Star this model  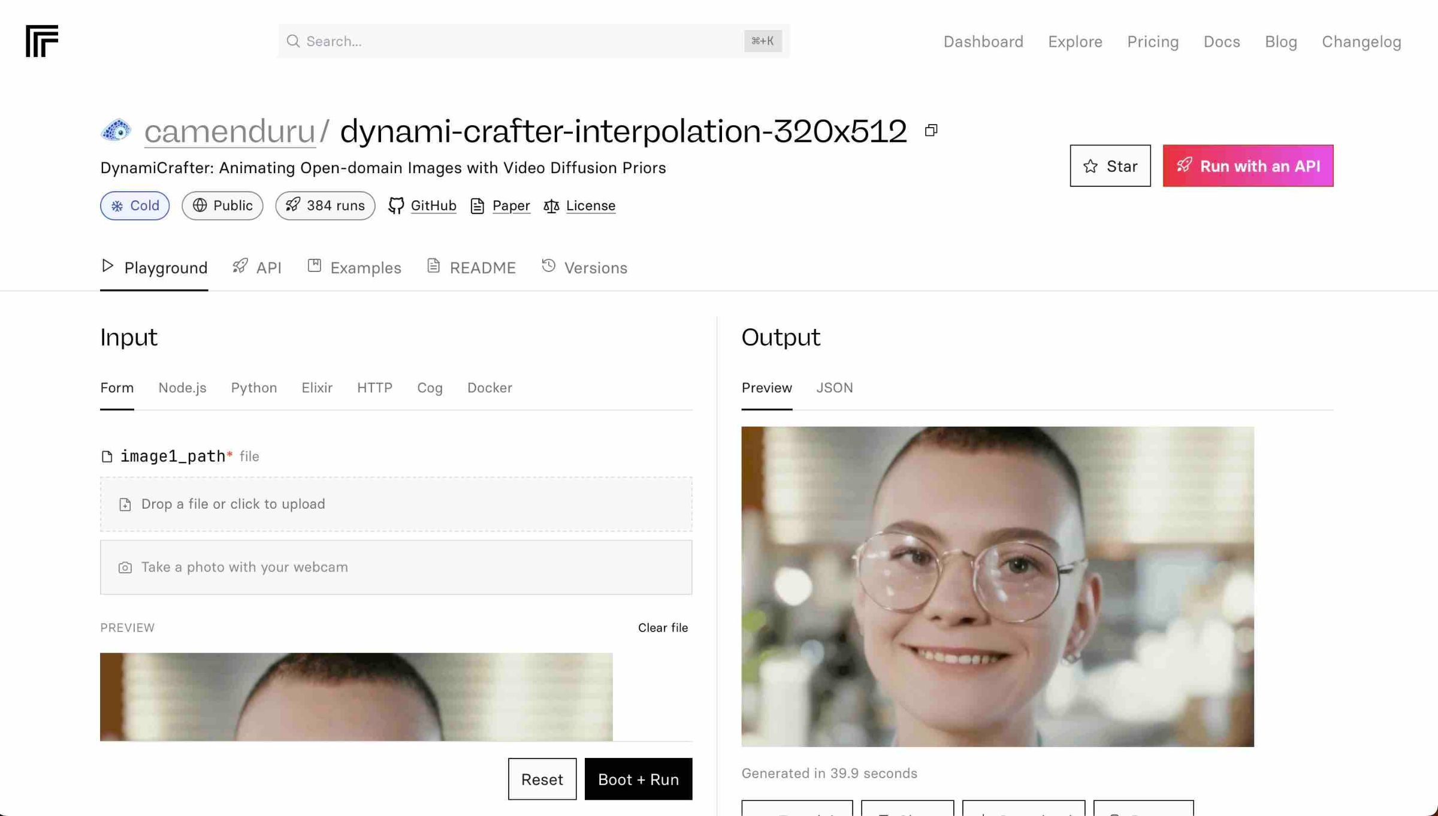(1110, 166)
